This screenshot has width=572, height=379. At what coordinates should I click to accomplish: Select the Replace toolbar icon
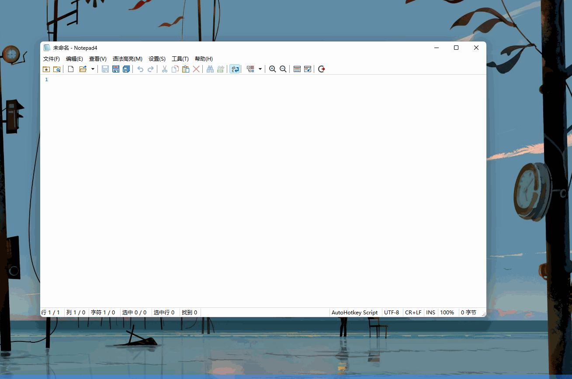click(x=220, y=69)
